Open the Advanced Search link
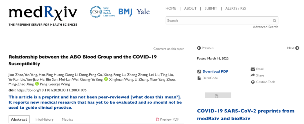The width and height of the screenshot is (304, 124). click(x=265, y=27)
